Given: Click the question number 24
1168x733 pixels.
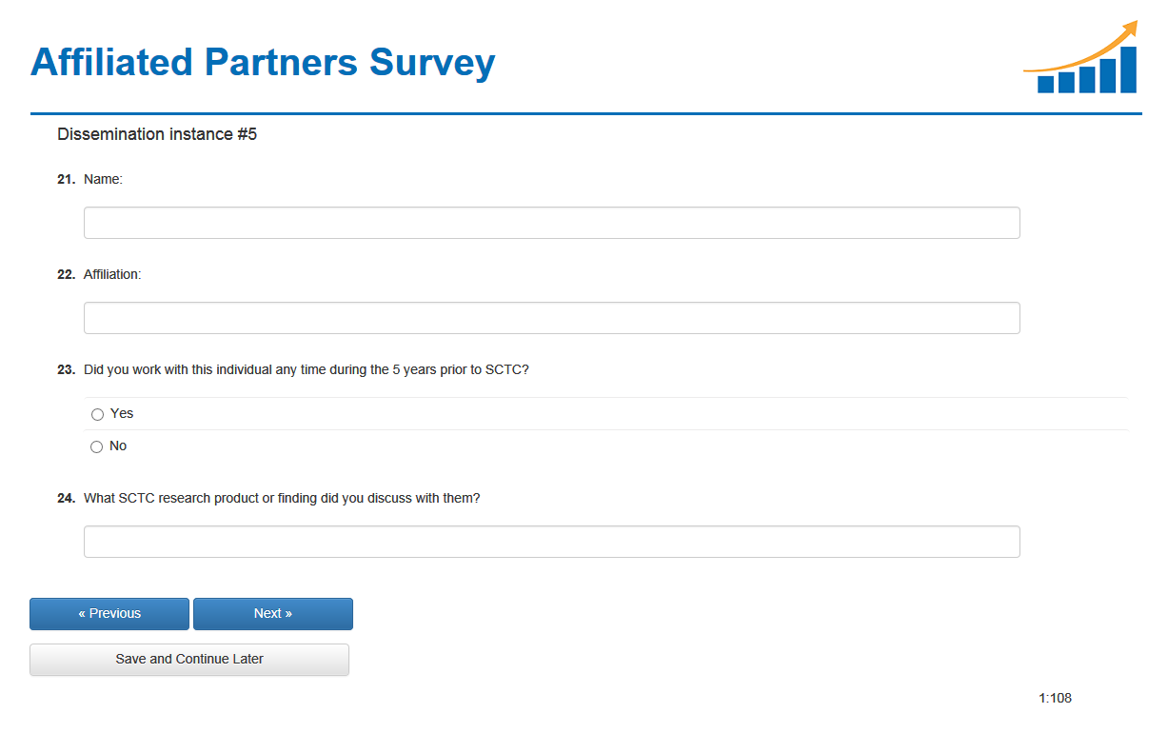Looking at the screenshot, I should coord(66,498).
